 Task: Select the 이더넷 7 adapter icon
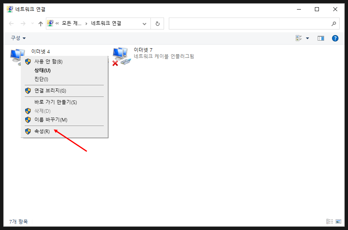[122, 56]
